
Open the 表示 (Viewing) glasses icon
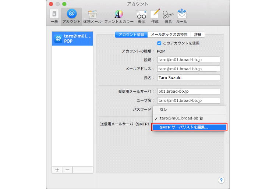(x=141, y=16)
